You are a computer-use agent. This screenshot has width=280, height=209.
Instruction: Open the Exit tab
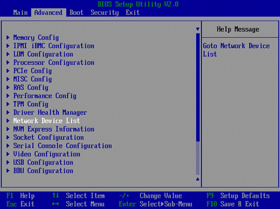tap(133, 13)
